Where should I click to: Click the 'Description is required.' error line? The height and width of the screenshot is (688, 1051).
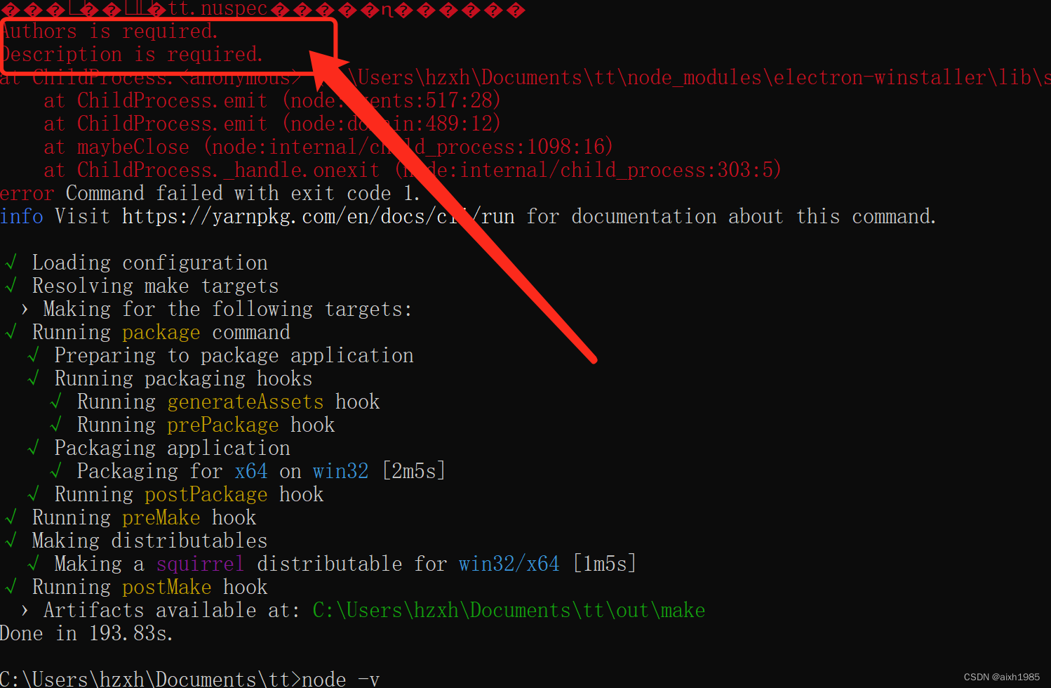pyautogui.click(x=132, y=54)
